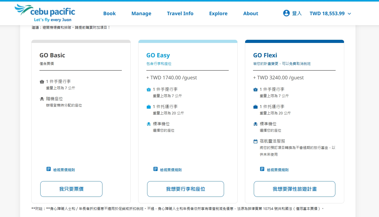Select 我想要行李和座位 for GO Easy
This screenshot has width=379, height=217.
[185, 189]
